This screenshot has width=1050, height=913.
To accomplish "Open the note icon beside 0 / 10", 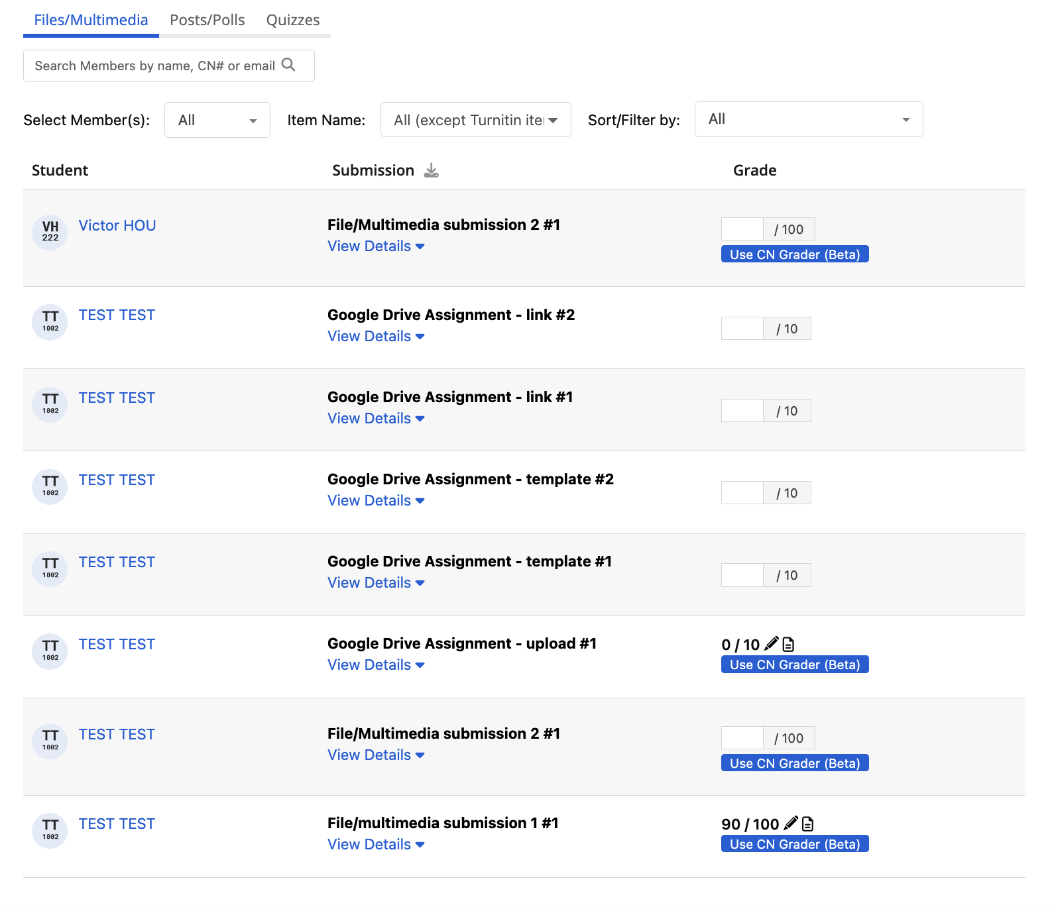I will pyautogui.click(x=788, y=644).
